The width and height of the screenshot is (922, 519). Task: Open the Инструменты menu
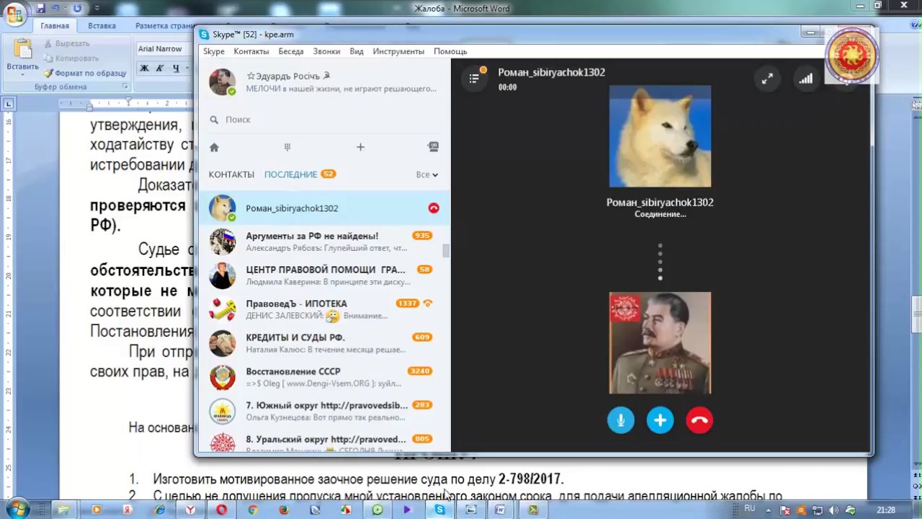pyautogui.click(x=398, y=52)
